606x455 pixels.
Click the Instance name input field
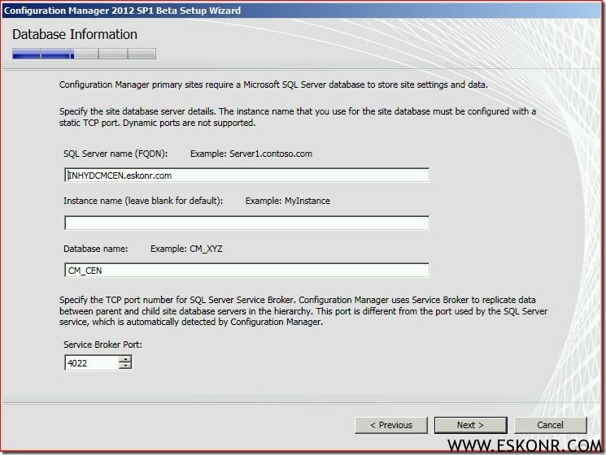point(246,223)
